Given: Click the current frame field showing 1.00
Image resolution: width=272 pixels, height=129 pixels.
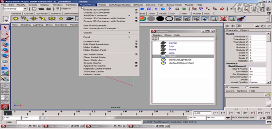Looking at the screenshot, I should click(x=202, y=113).
